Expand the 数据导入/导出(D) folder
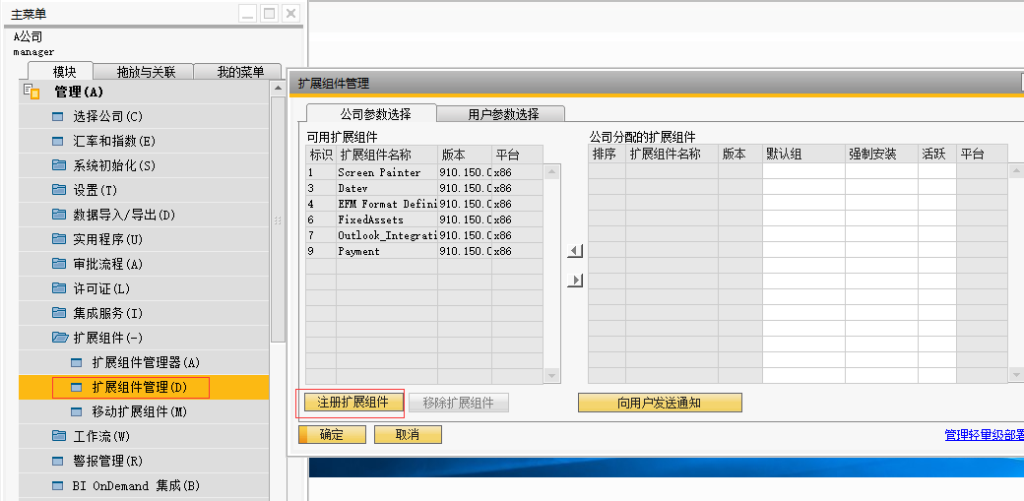 pyautogui.click(x=144, y=215)
